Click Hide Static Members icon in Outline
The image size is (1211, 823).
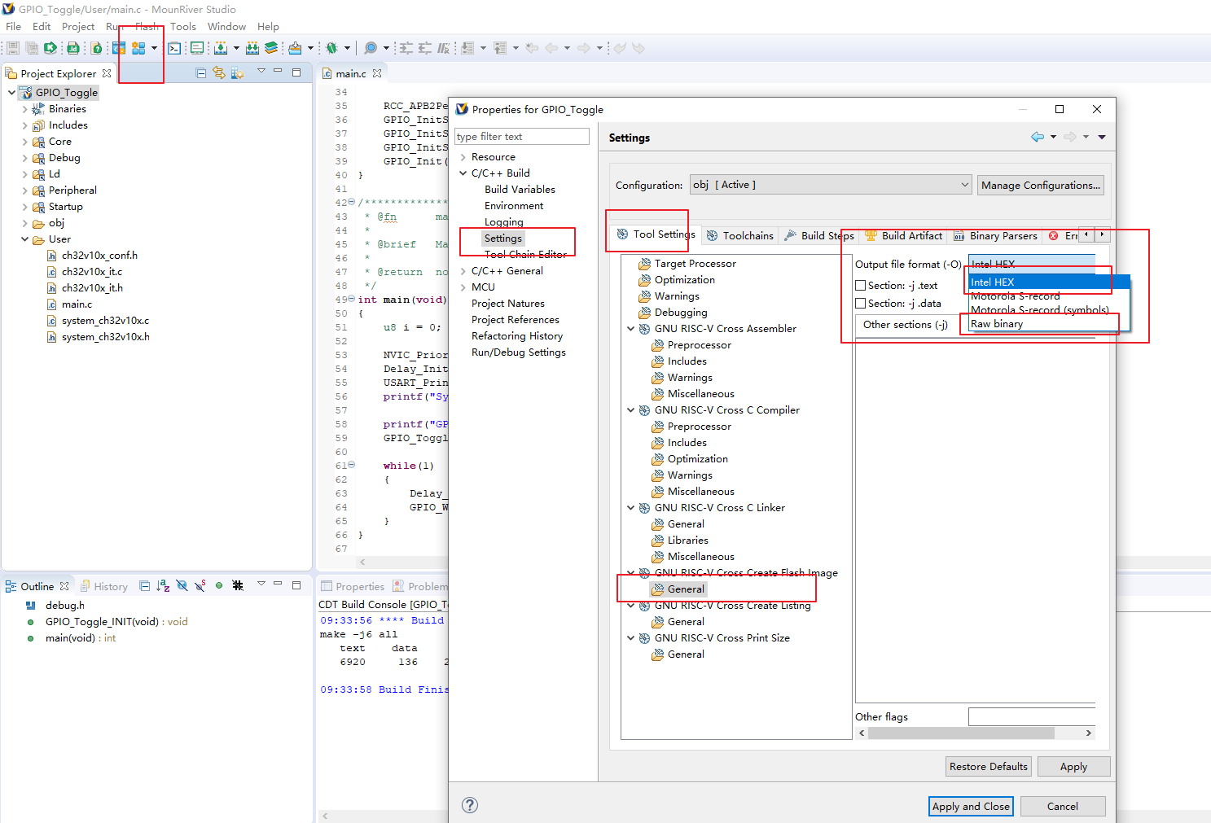click(x=200, y=585)
